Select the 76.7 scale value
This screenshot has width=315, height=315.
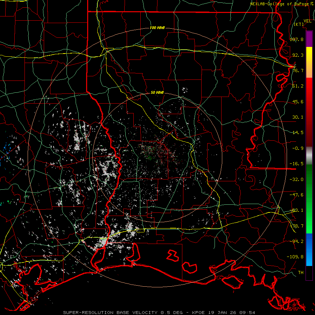(298, 70)
